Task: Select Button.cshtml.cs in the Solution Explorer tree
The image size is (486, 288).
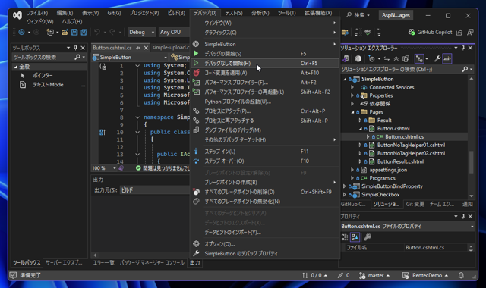Action: click(404, 136)
